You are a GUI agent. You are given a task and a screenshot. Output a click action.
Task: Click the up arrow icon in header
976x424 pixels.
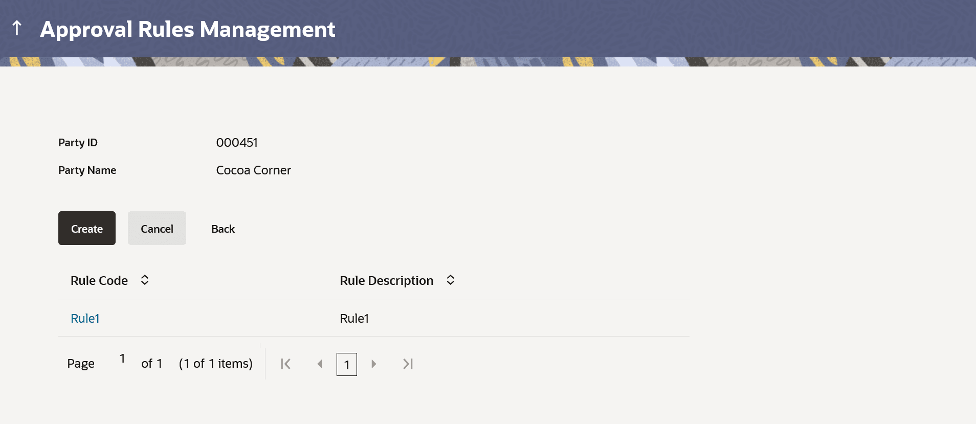[x=17, y=28]
